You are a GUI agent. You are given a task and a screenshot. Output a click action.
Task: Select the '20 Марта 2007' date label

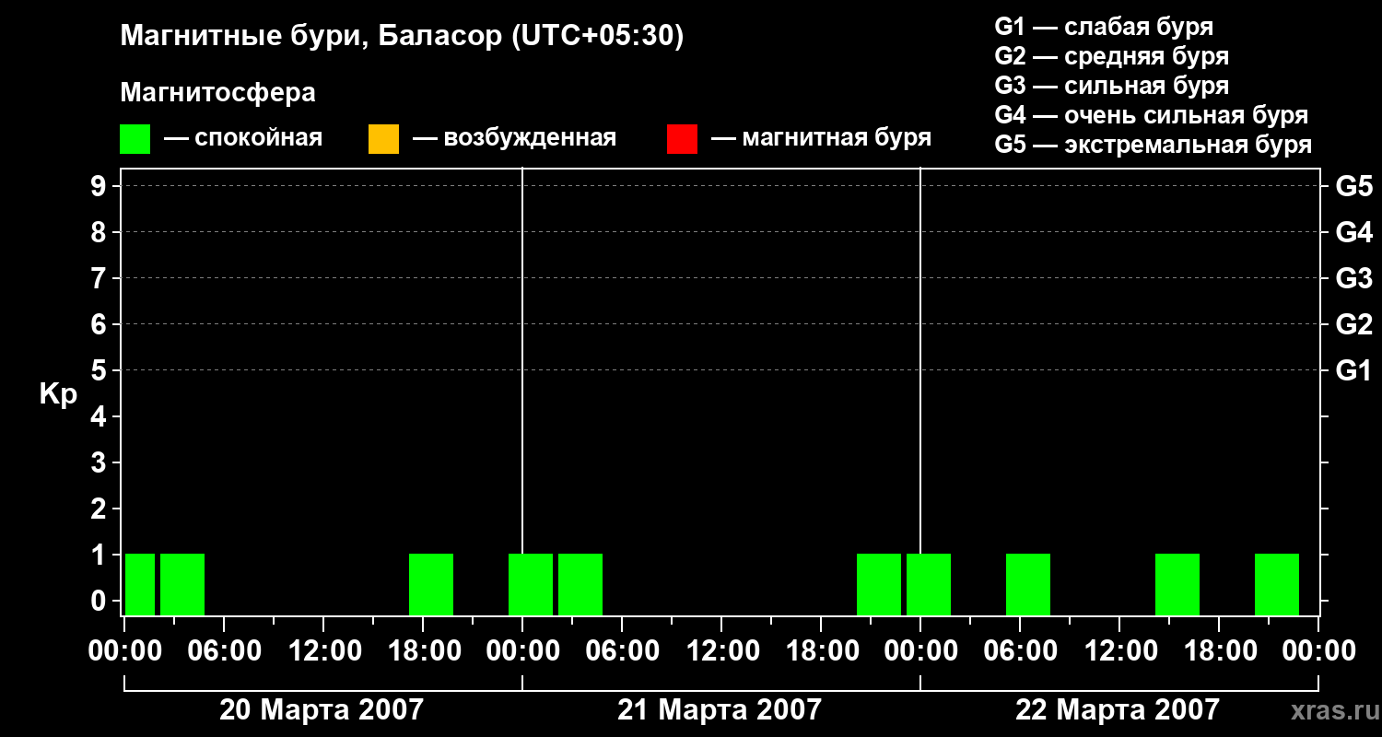click(x=322, y=709)
